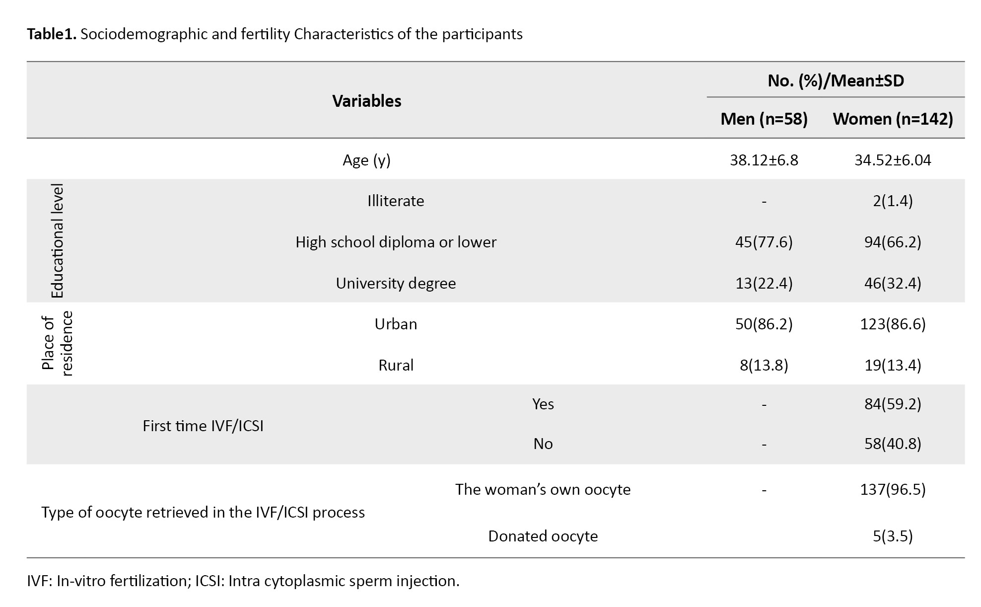Click the 84(59.2) cell value
Screen dimensions: 981x607
pos(893,404)
